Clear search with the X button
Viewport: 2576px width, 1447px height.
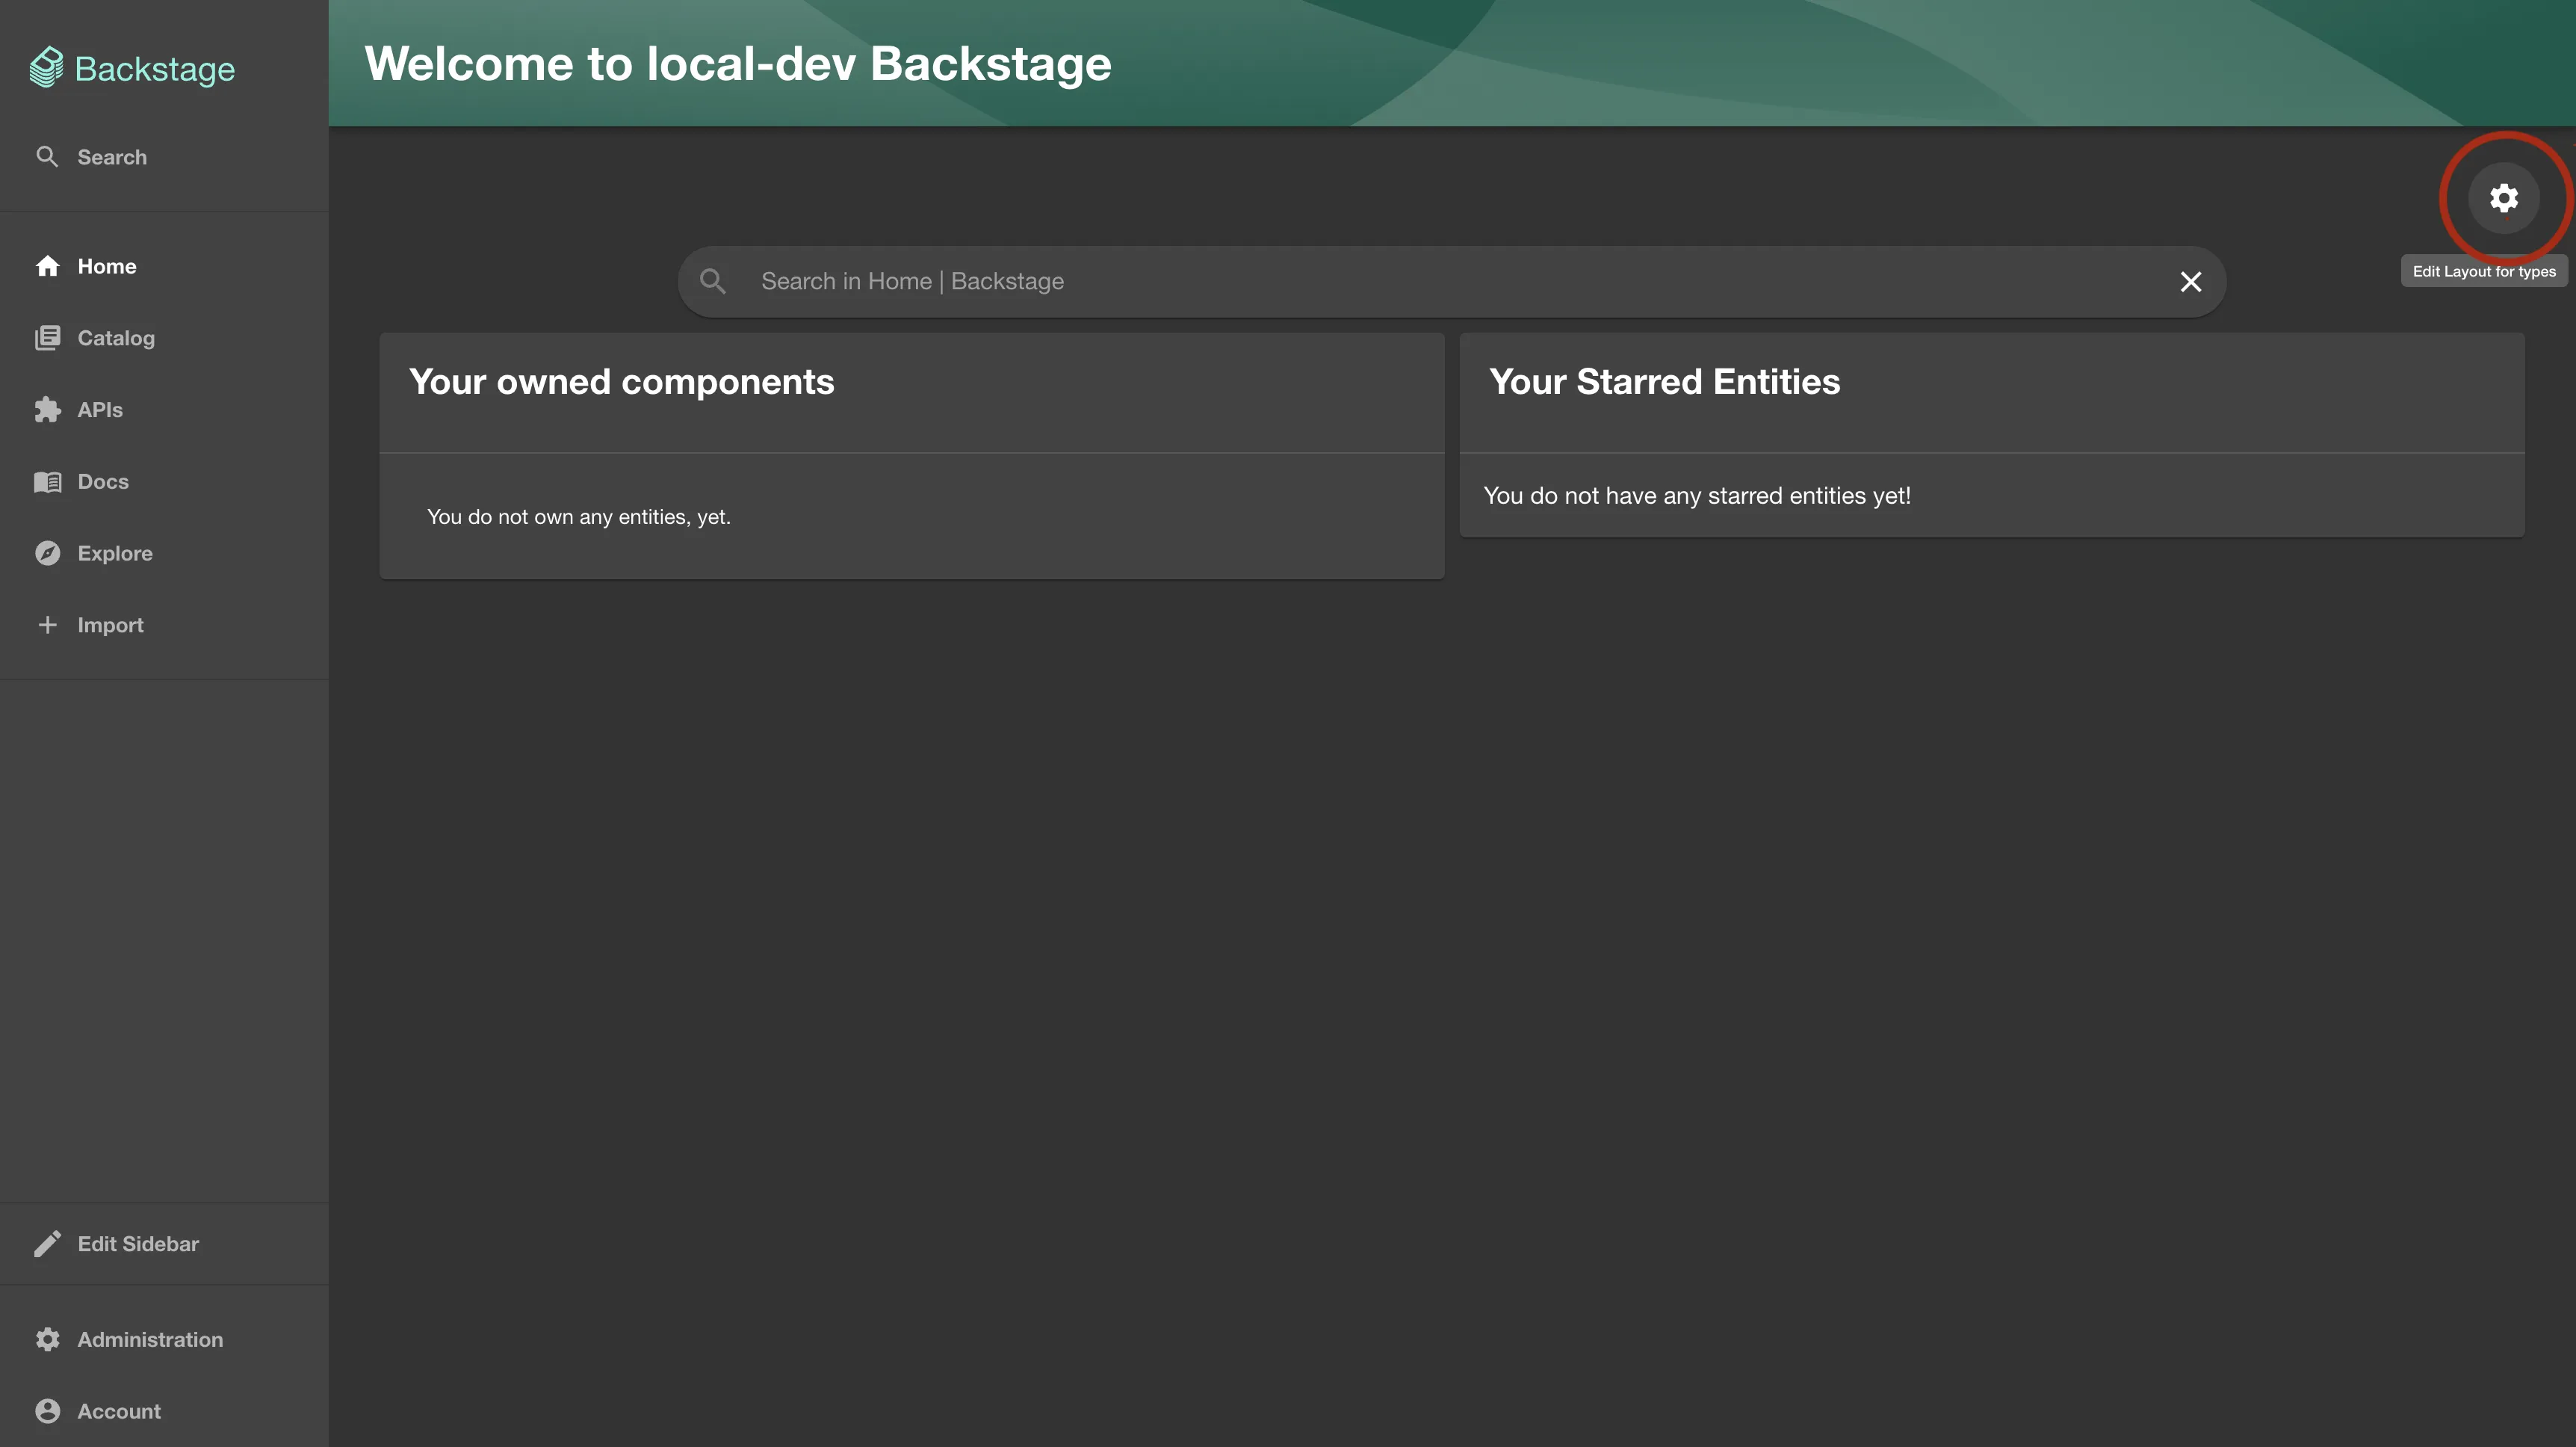pos(2190,283)
